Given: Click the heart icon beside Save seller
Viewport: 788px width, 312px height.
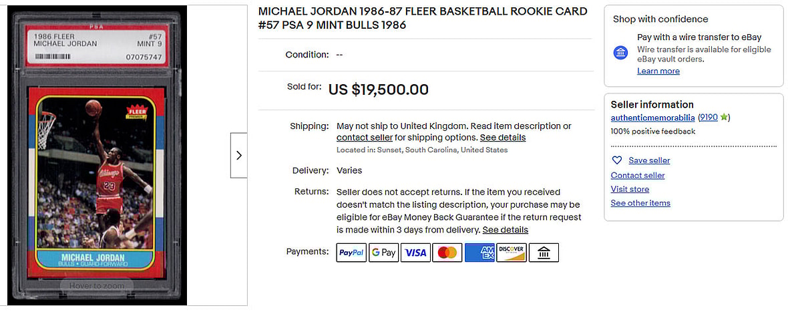Looking at the screenshot, I should tap(617, 160).
